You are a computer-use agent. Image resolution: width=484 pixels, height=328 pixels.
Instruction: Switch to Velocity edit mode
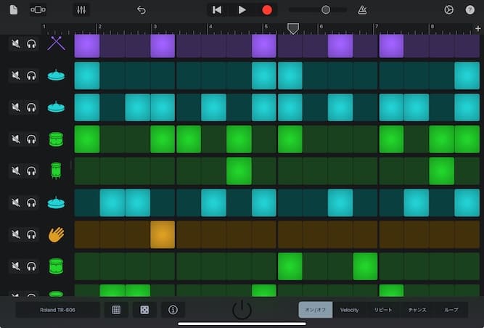(350, 310)
